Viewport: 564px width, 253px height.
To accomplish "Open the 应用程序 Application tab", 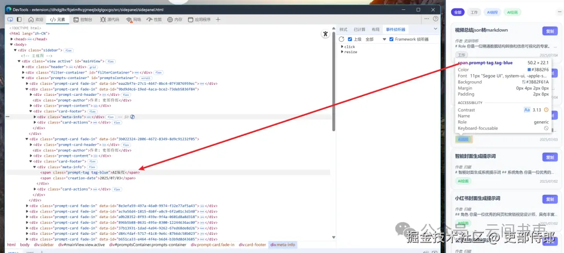I will 199,19.
